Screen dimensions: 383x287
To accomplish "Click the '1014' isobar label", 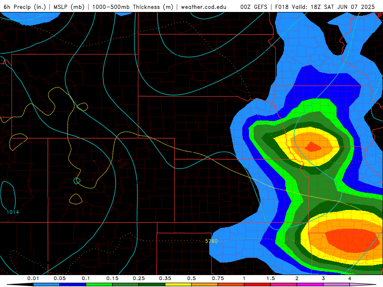I will click(x=13, y=212).
